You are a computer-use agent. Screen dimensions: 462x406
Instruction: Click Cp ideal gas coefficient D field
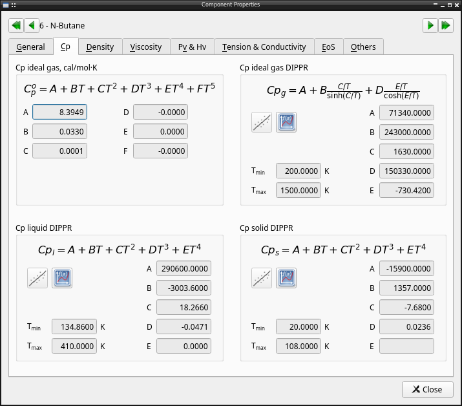click(161, 112)
